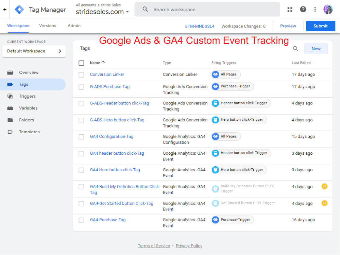340x255 pixels.
Task: Check the G-ADS-Header button click-Tag checkbox
Action: pyautogui.click(x=81, y=104)
